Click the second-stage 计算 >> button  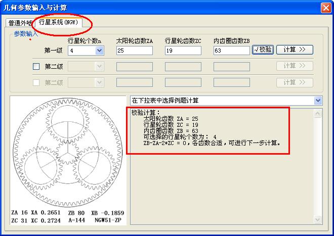click(x=295, y=66)
